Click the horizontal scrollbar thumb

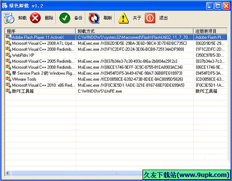click(x=77, y=173)
